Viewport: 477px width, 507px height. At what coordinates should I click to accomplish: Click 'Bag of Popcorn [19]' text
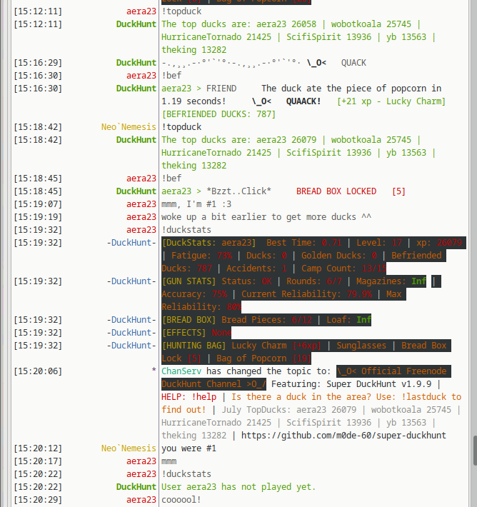tap(263, 358)
